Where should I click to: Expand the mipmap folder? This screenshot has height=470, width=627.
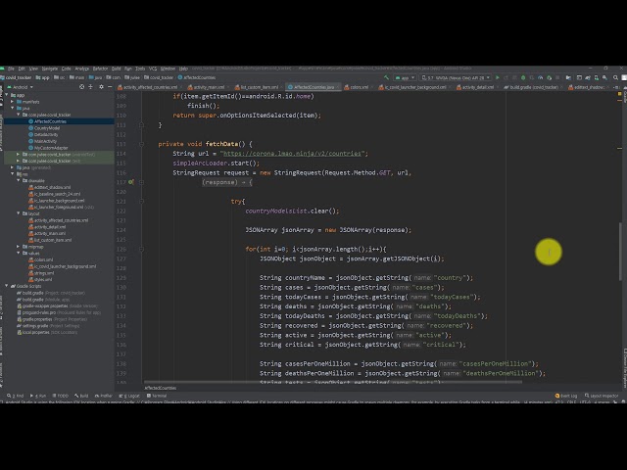coord(19,247)
